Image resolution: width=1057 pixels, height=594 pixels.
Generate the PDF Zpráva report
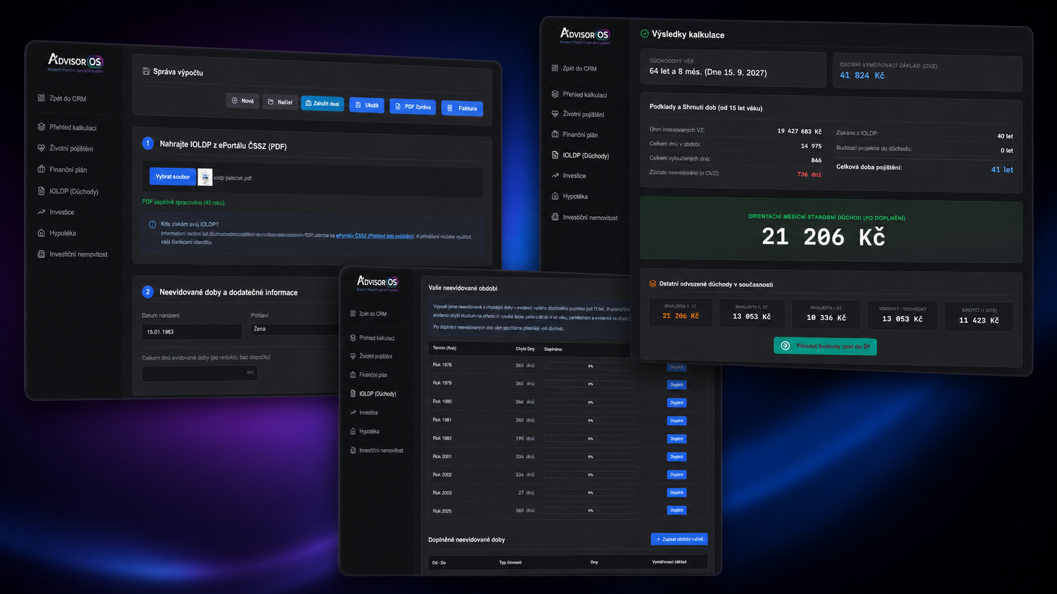click(x=413, y=107)
